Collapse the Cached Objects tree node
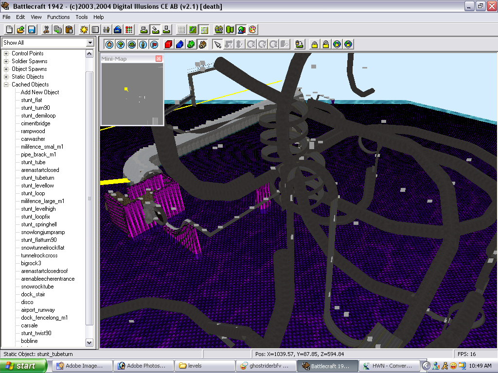The width and height of the screenshot is (498, 373). tap(6, 85)
